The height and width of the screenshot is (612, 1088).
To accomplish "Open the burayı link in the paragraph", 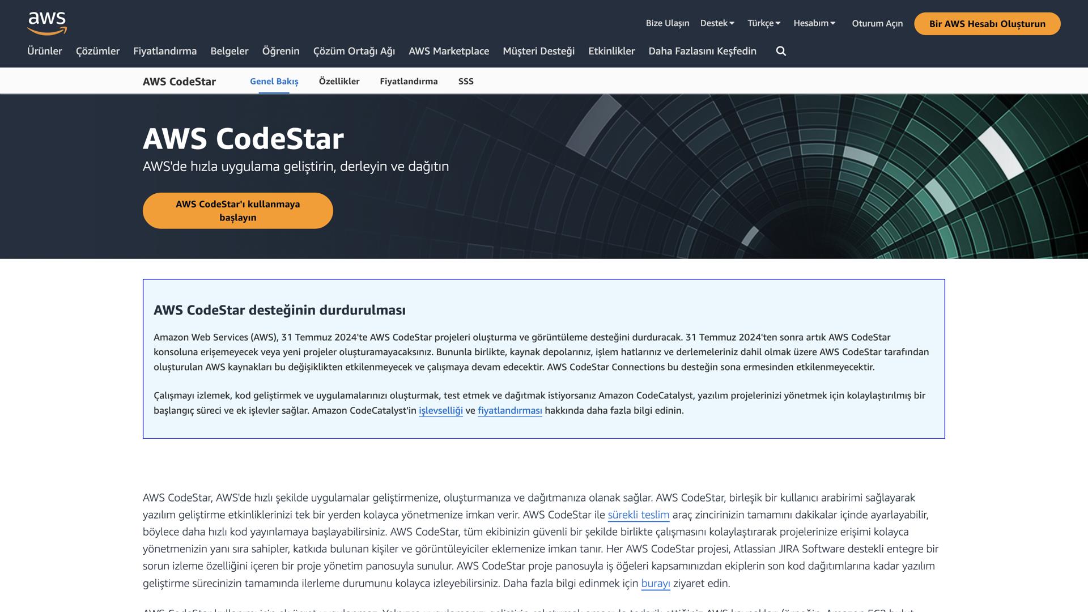I will [x=656, y=583].
